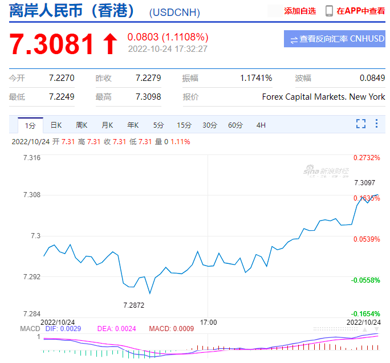This screenshot has height=363, width=390.
Task: Open 在APP中查看 link
Action: click(360, 11)
